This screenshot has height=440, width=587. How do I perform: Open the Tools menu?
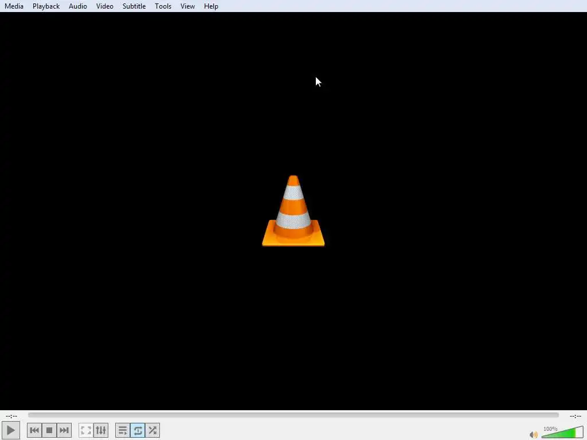163,6
